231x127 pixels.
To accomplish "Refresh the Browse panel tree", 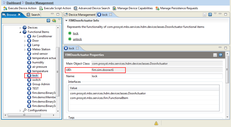I will [48, 20].
